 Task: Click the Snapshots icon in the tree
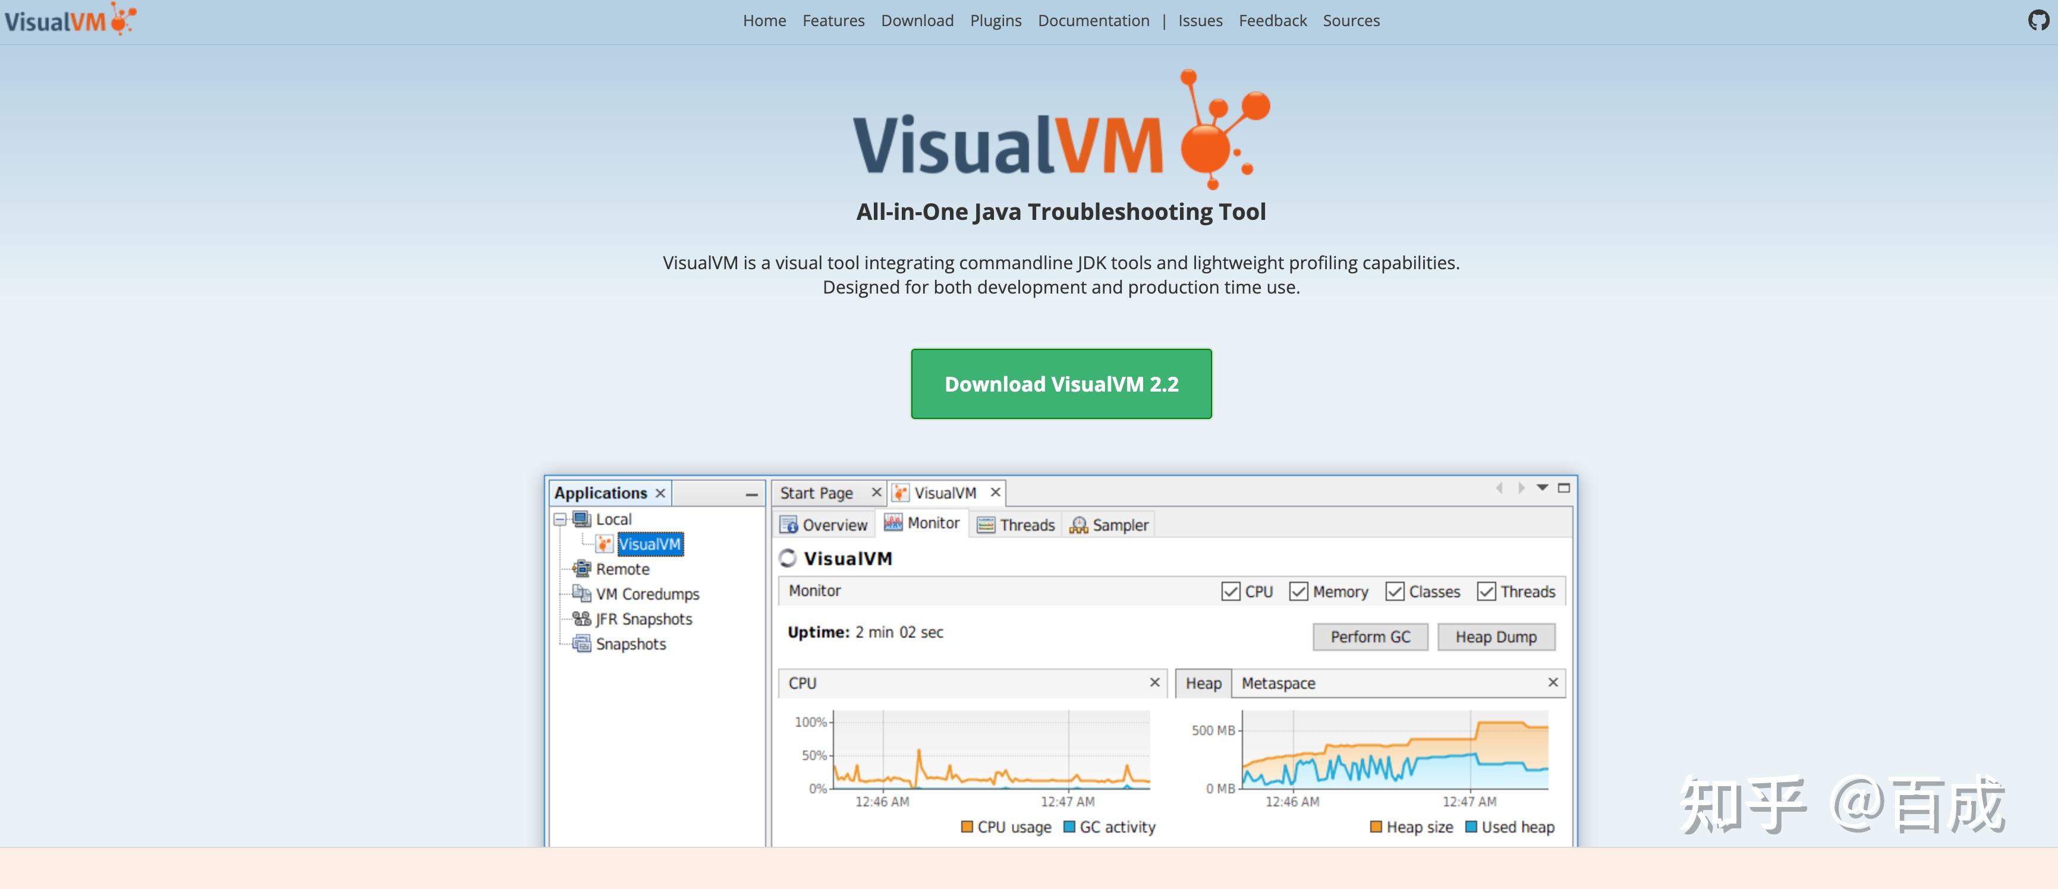581,644
